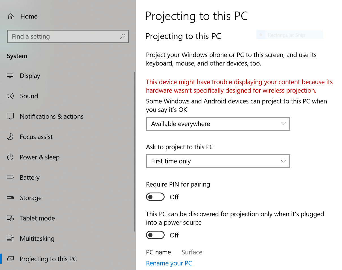Screen dimensions: 342x270
Task: Turn on discovery only when plugged in
Action: click(x=155, y=235)
